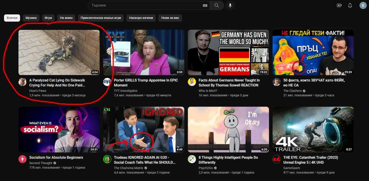This screenshot has width=369, height=181.
Task: Open the create video icon
Action: [x=339, y=5]
